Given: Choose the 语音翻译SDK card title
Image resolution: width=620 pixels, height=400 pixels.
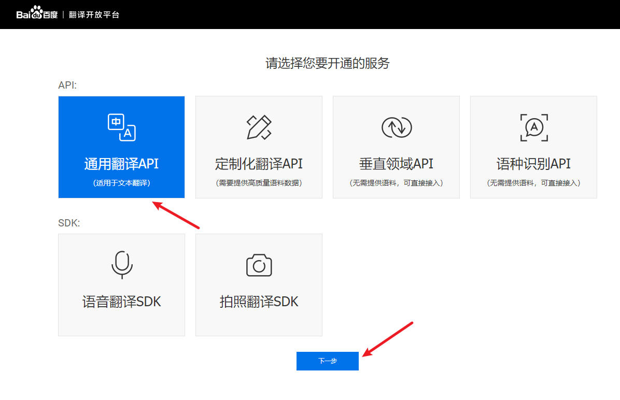Looking at the screenshot, I should point(121,302).
